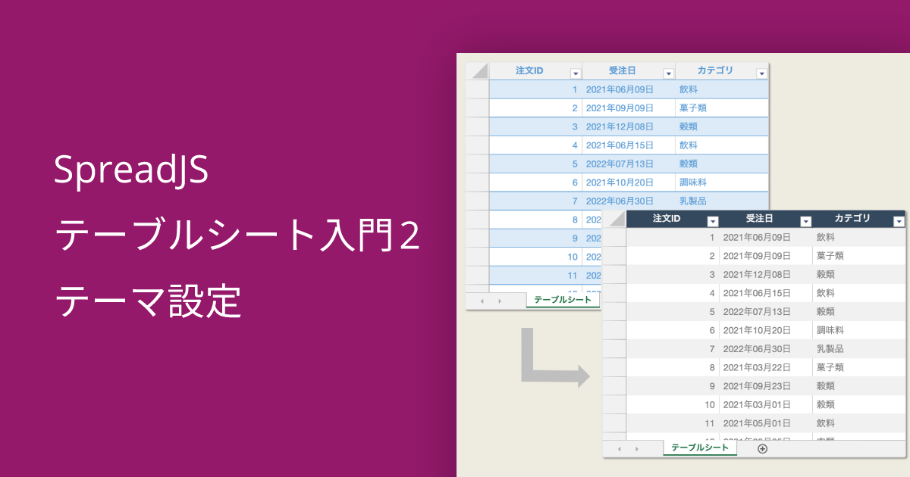Click left tab-scroll arrow in the dark-header sheet
Screen dimensions: 910x477
tap(620, 449)
